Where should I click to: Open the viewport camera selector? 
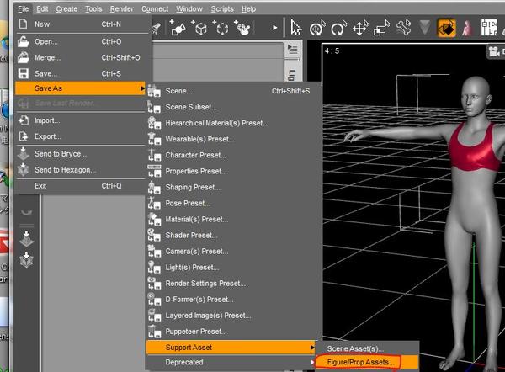496,51
